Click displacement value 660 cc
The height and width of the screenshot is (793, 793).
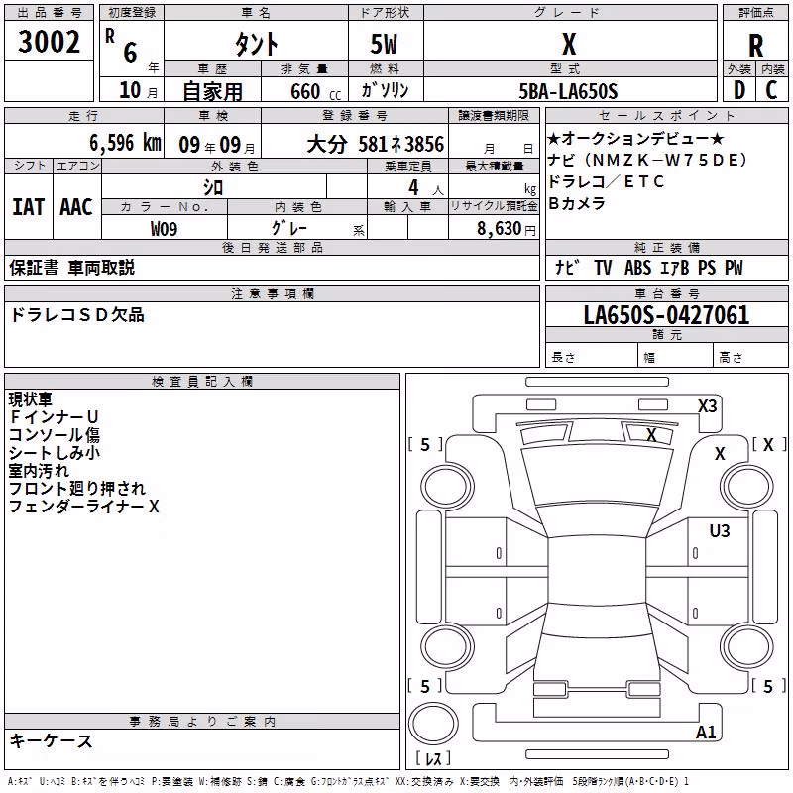[315, 92]
